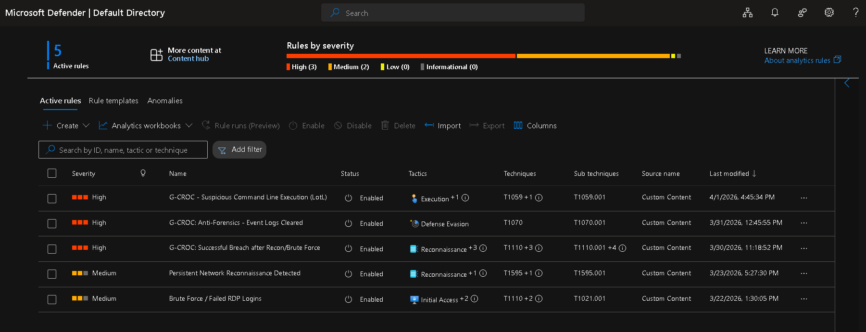Click the Add filter button
The height and width of the screenshot is (332, 866).
pos(239,150)
